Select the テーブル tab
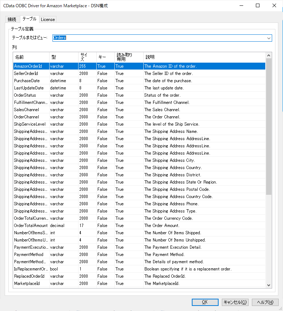 [29, 19]
